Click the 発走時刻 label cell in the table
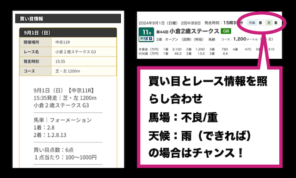The image size is (296, 178). (x=35, y=61)
